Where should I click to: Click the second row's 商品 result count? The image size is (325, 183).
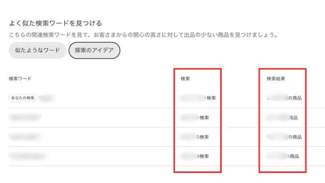283,118
